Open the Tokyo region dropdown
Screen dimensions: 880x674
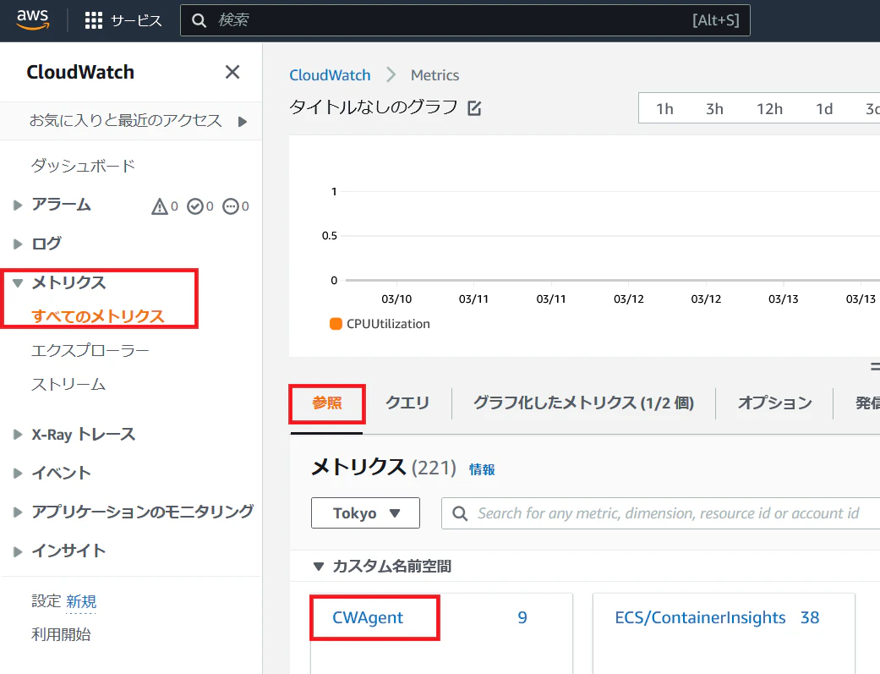pyautogui.click(x=365, y=512)
